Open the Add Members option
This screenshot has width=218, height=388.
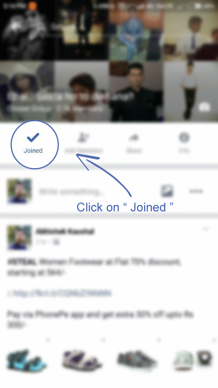click(83, 143)
